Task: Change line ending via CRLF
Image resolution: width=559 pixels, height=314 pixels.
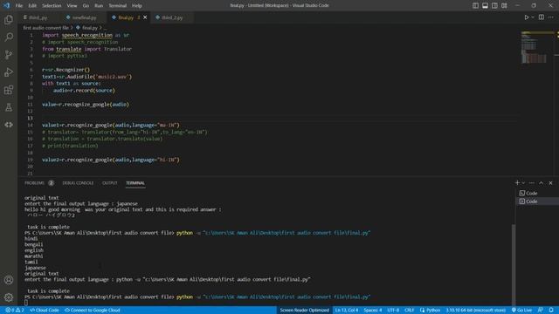Action: 410,311
